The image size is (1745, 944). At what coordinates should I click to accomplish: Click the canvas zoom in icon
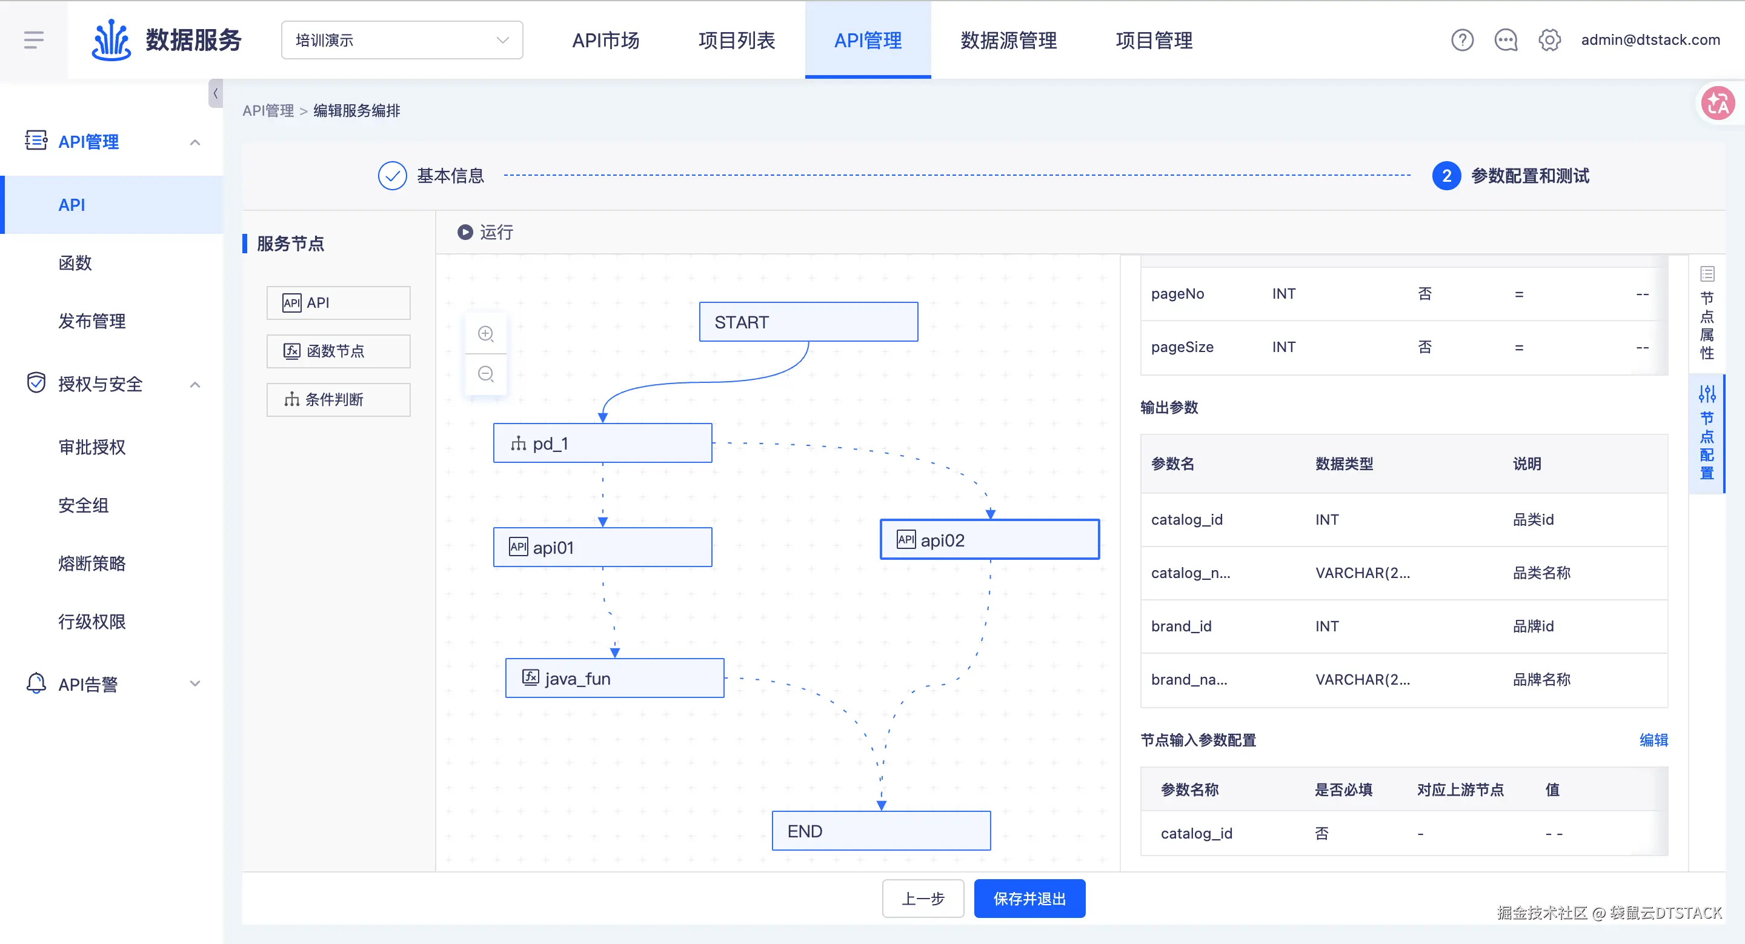pyautogui.click(x=486, y=334)
